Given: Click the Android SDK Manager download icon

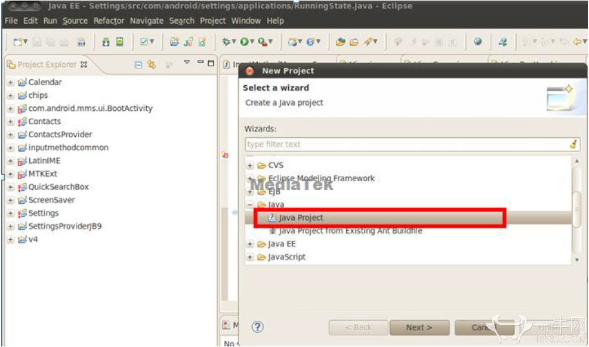Looking at the screenshot, I should [106, 42].
